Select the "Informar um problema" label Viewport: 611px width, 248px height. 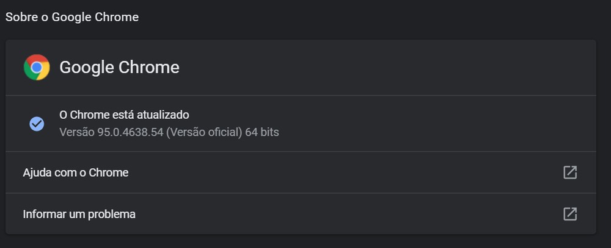[79, 214]
